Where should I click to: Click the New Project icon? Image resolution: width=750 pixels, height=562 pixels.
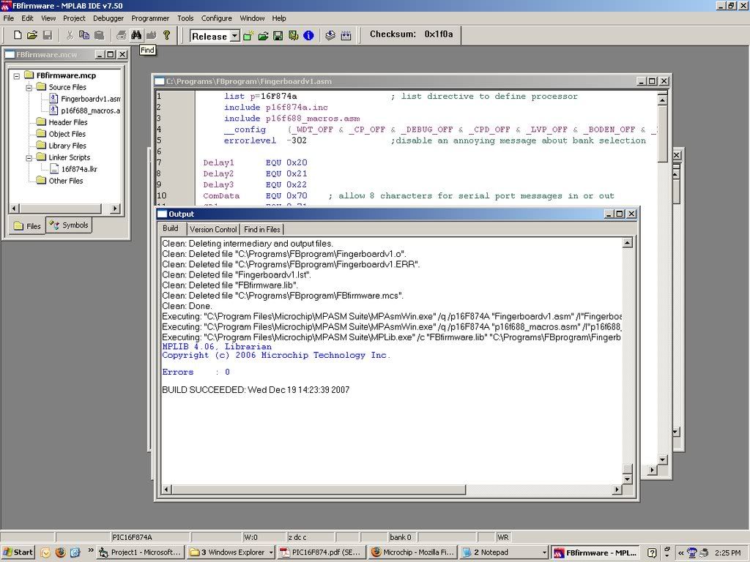(x=248, y=35)
